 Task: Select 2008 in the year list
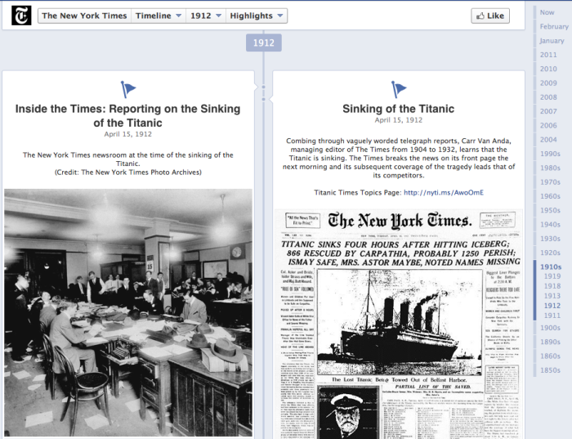[548, 97]
